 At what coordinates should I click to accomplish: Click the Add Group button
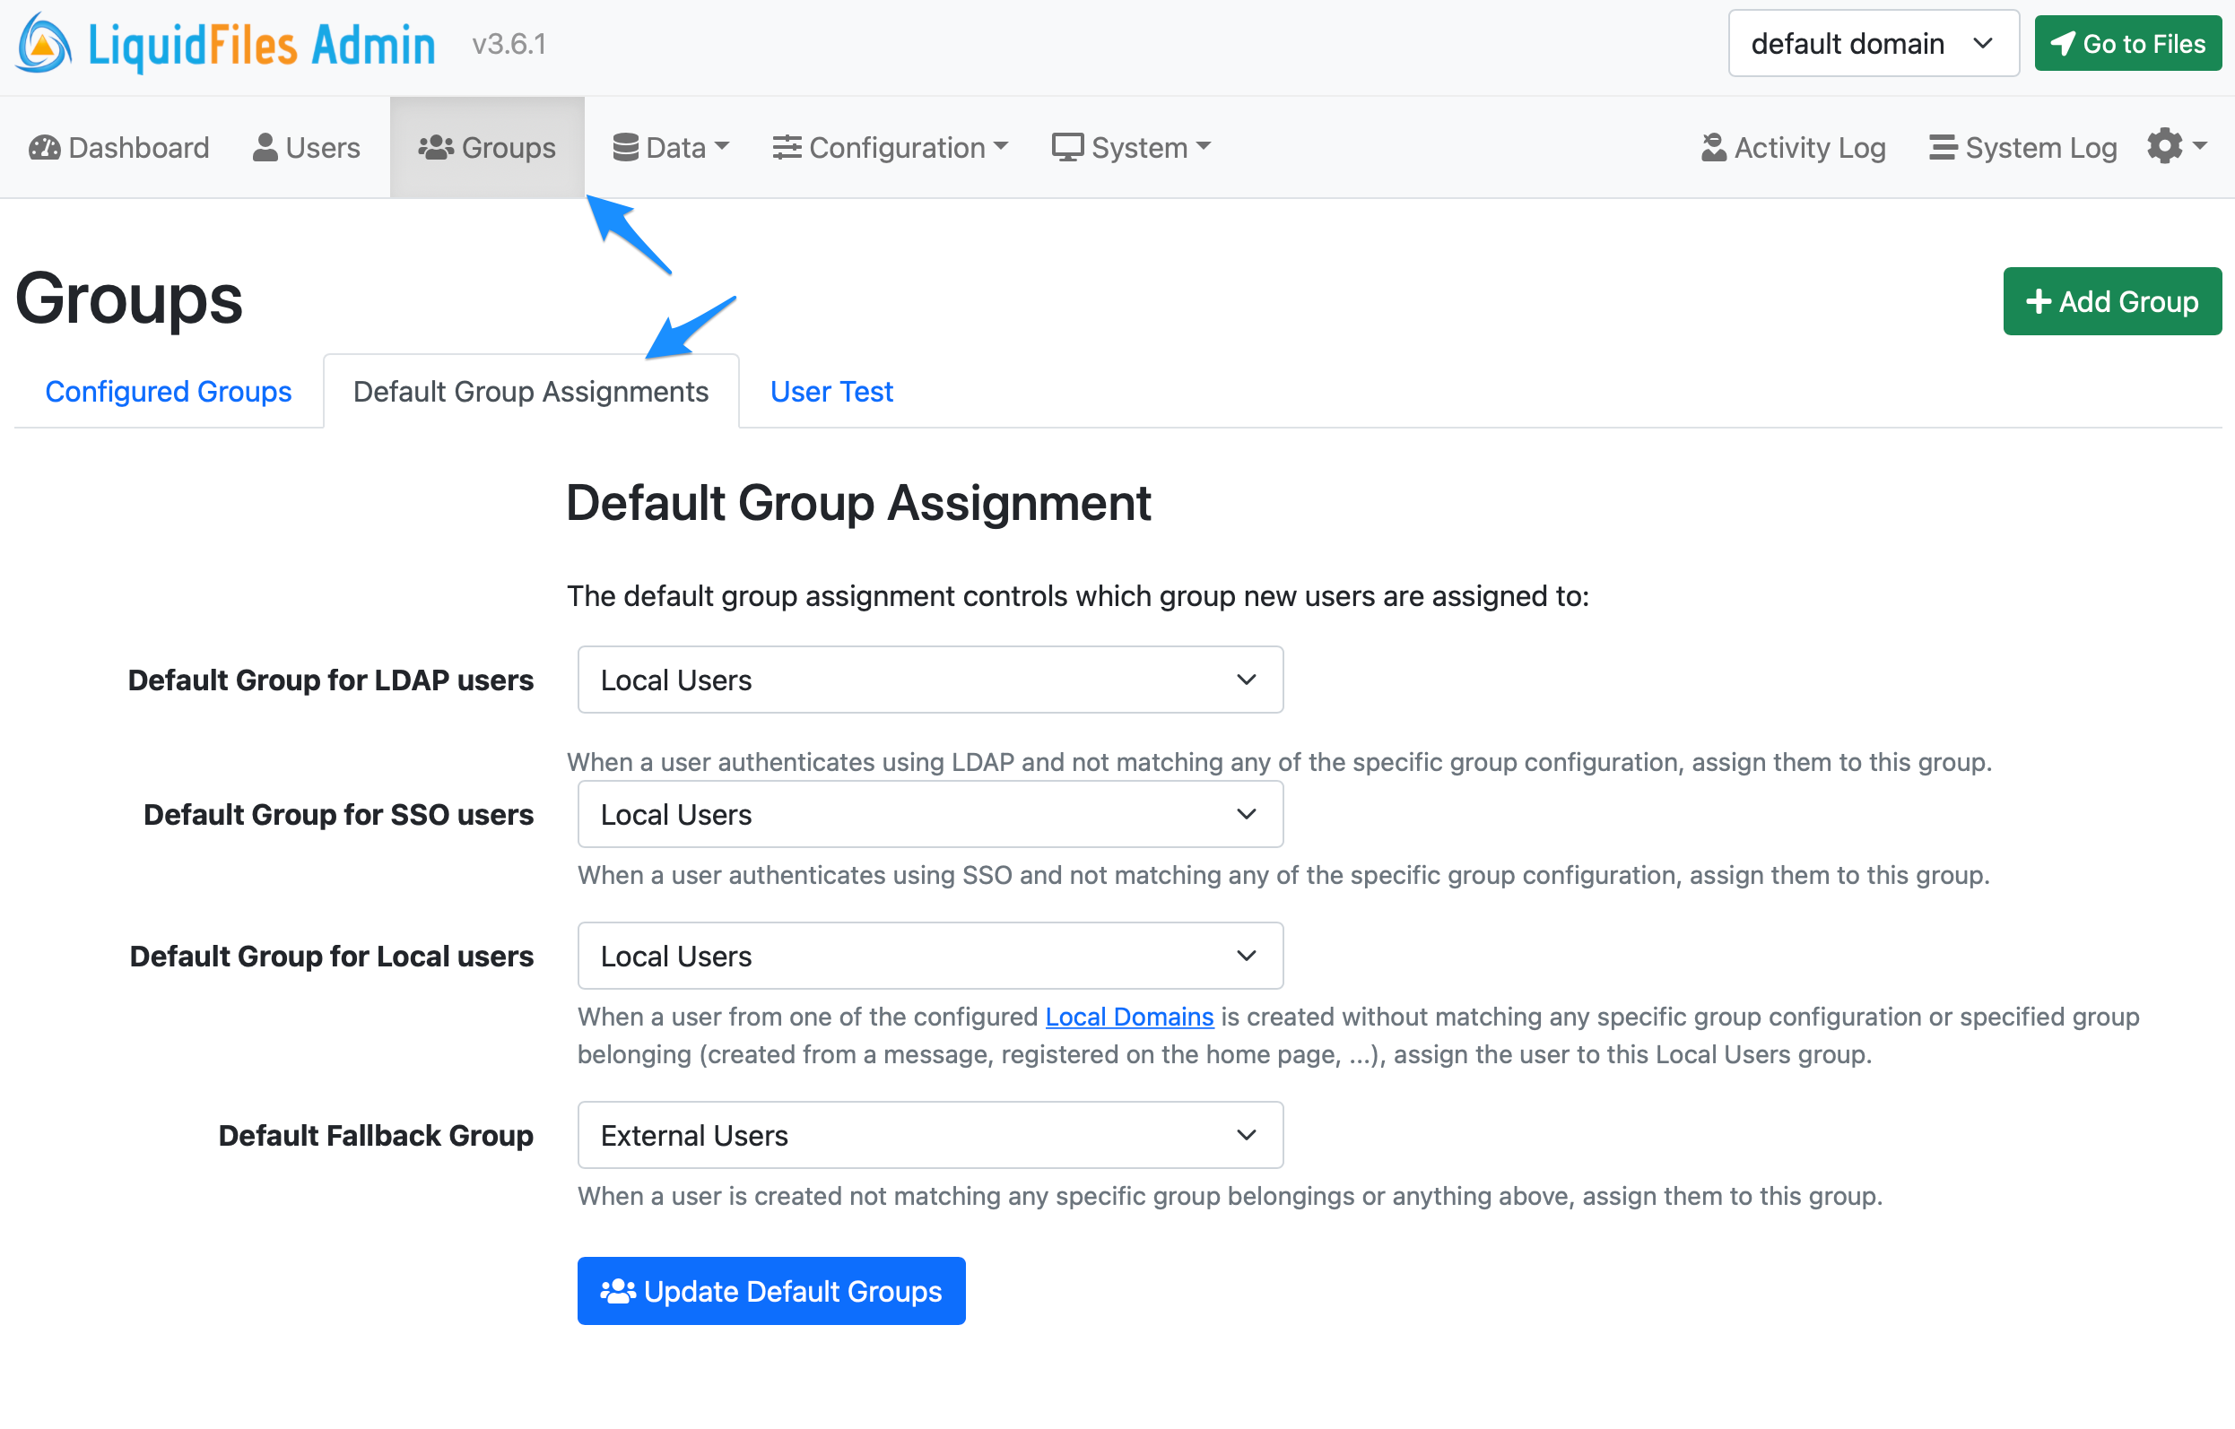pyautogui.click(x=2111, y=300)
